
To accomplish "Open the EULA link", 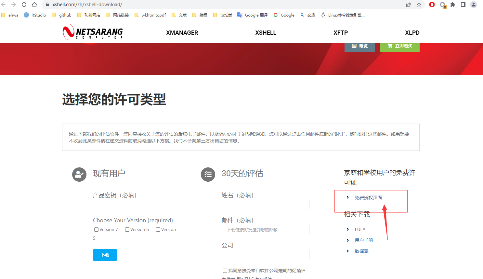I will click(x=360, y=229).
